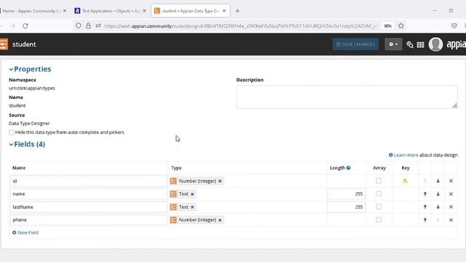Edit the name field name input
The width and height of the screenshot is (466, 262).
coord(88,194)
